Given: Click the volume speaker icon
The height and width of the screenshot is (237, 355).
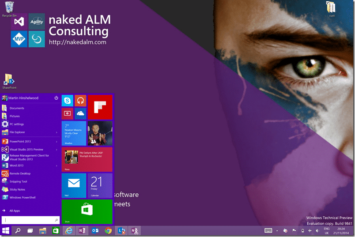Looking at the screenshot, I should [x=317, y=230].
